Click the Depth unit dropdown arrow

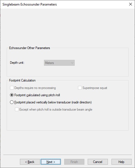[72, 63]
